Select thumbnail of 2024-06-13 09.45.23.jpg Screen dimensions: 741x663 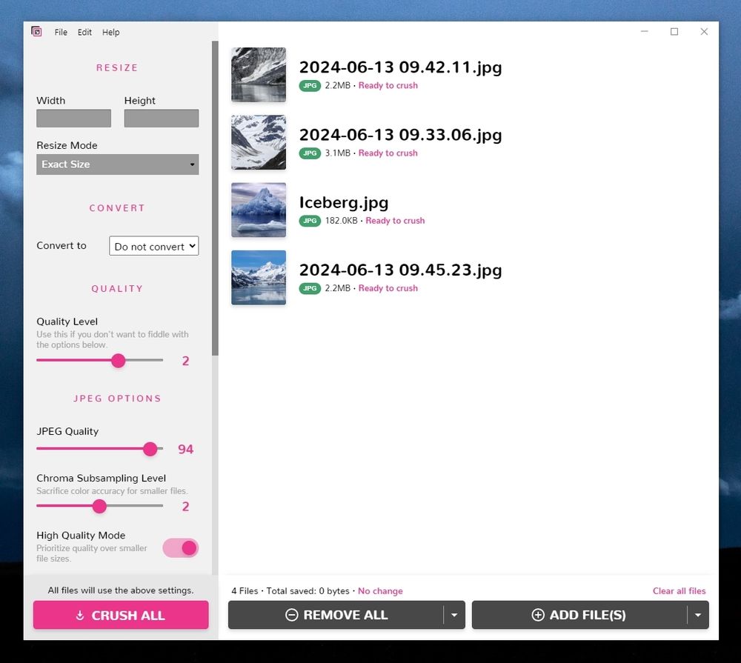coord(259,277)
